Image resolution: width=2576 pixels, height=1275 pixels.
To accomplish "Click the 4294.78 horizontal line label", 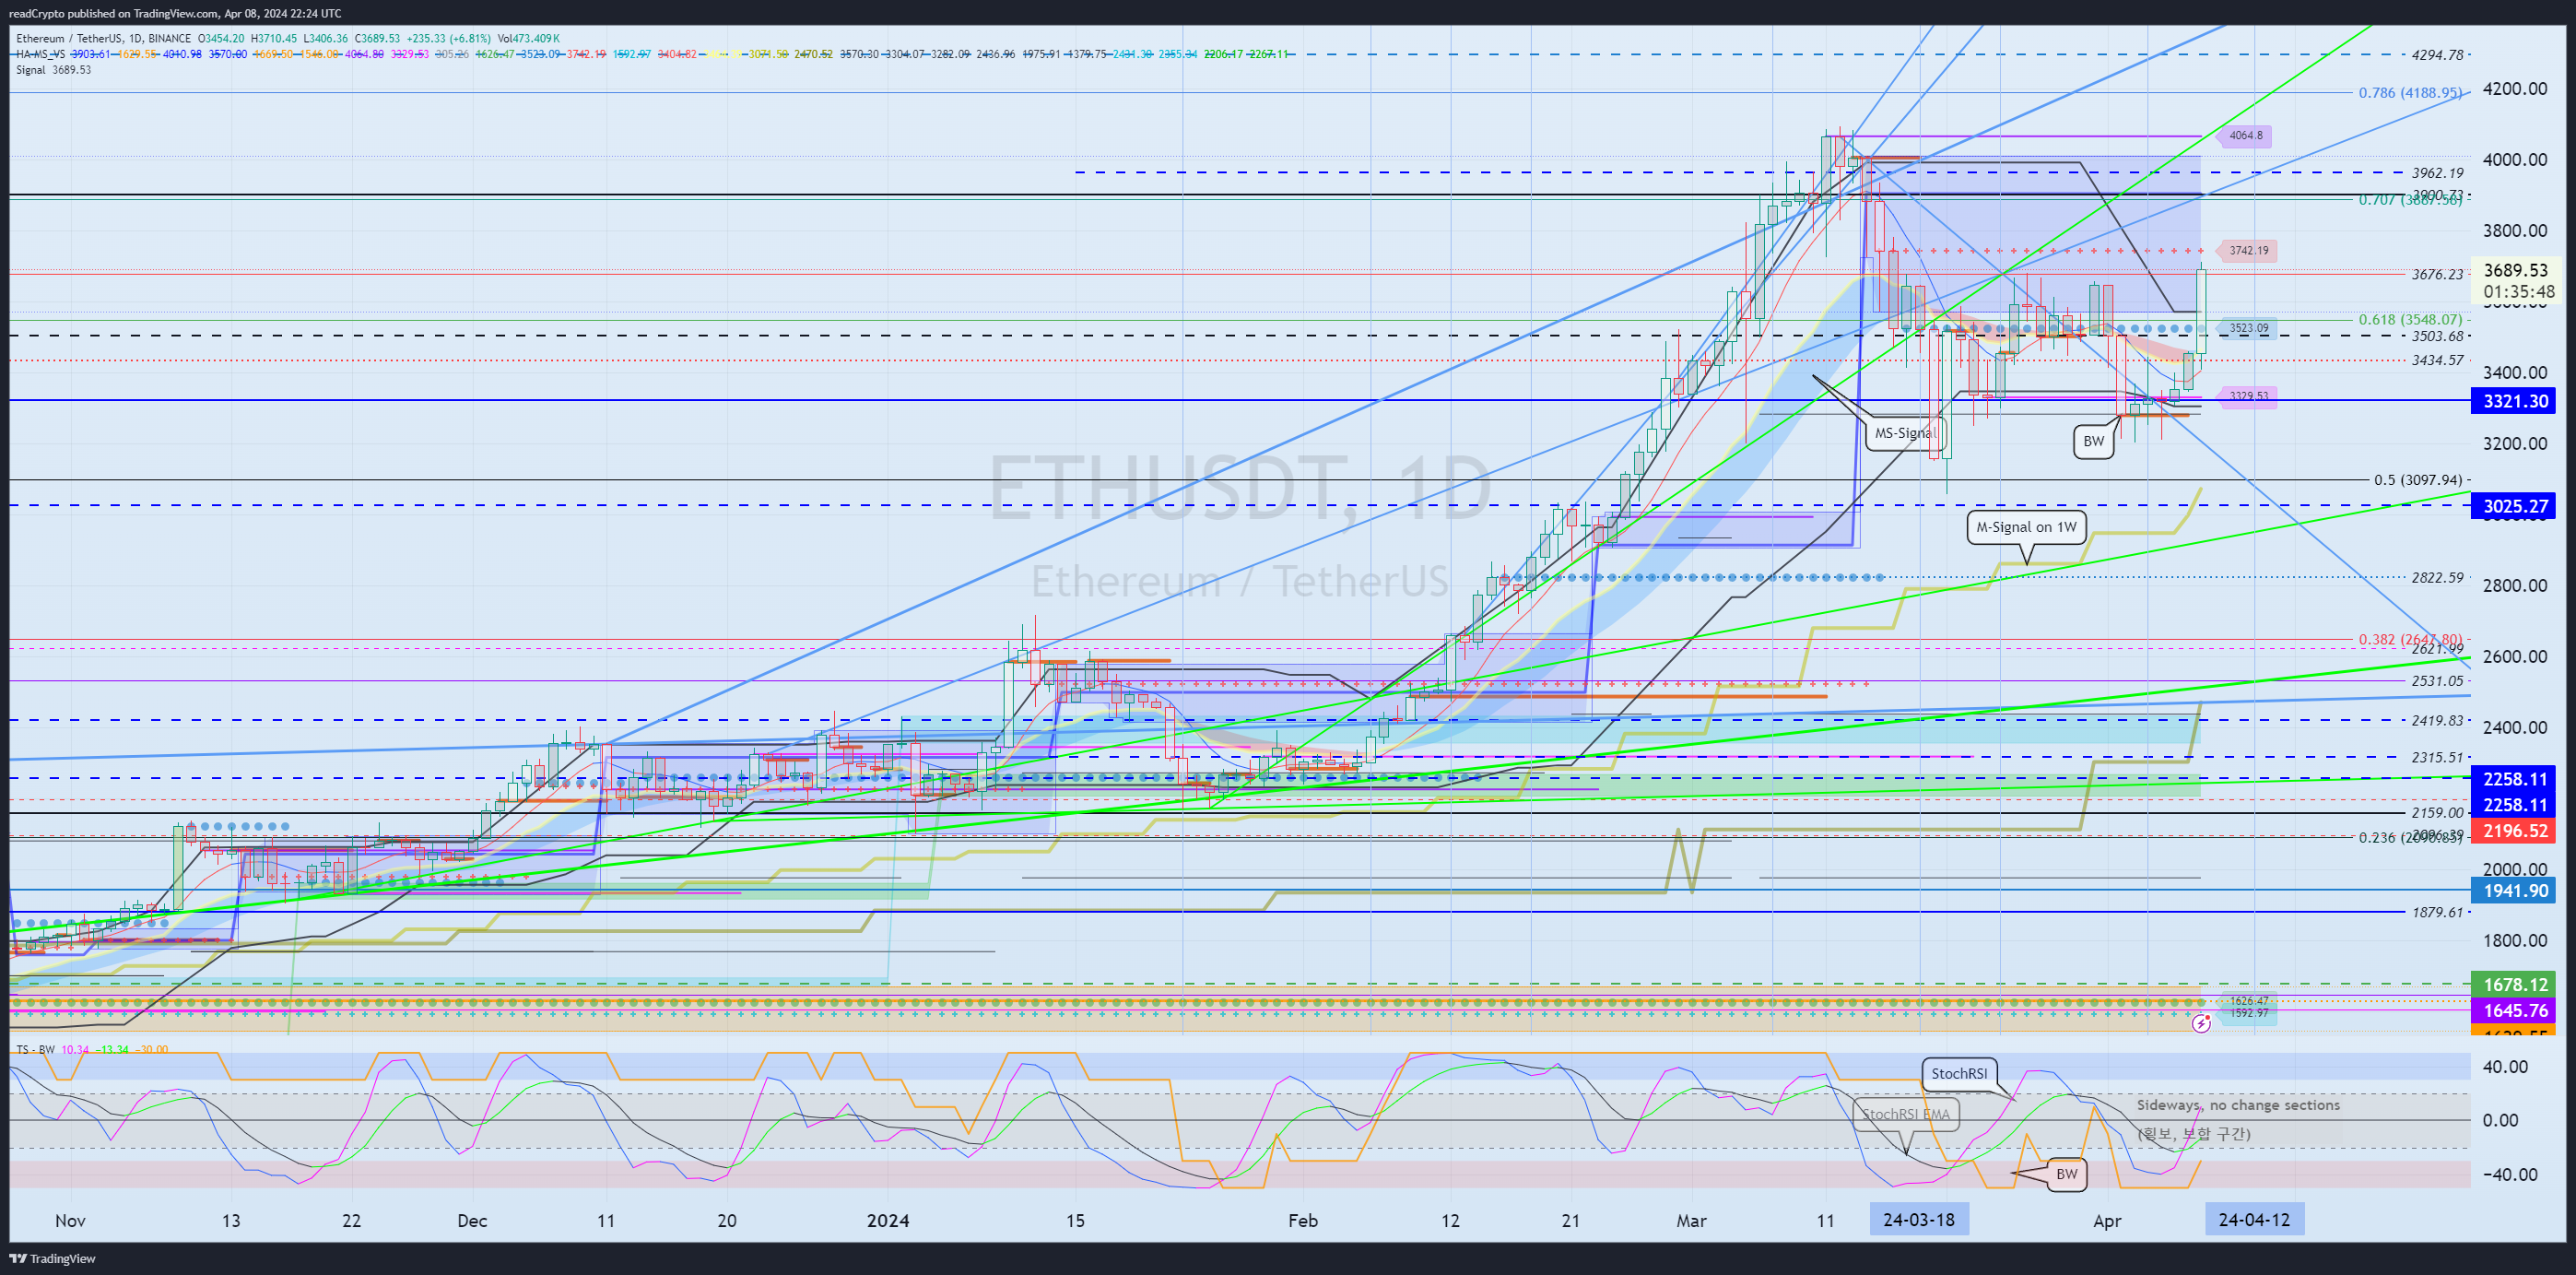I will coord(2437,55).
